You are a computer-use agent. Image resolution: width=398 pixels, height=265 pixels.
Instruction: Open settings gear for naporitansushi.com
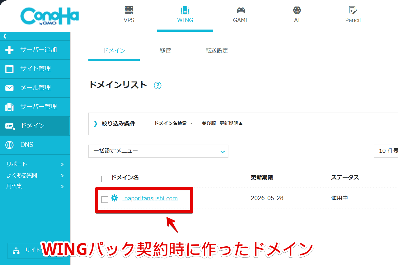click(114, 198)
